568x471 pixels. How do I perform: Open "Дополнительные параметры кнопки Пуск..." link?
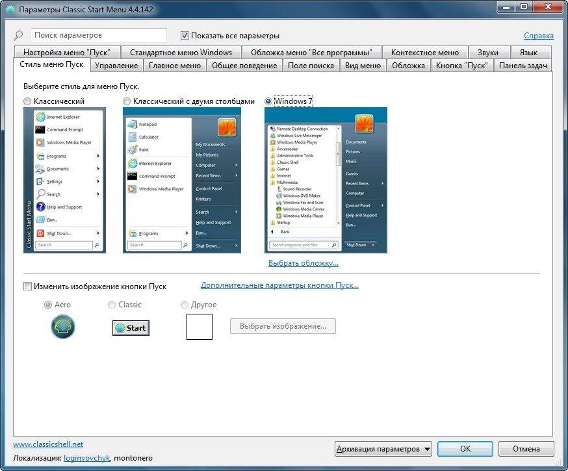click(x=279, y=285)
